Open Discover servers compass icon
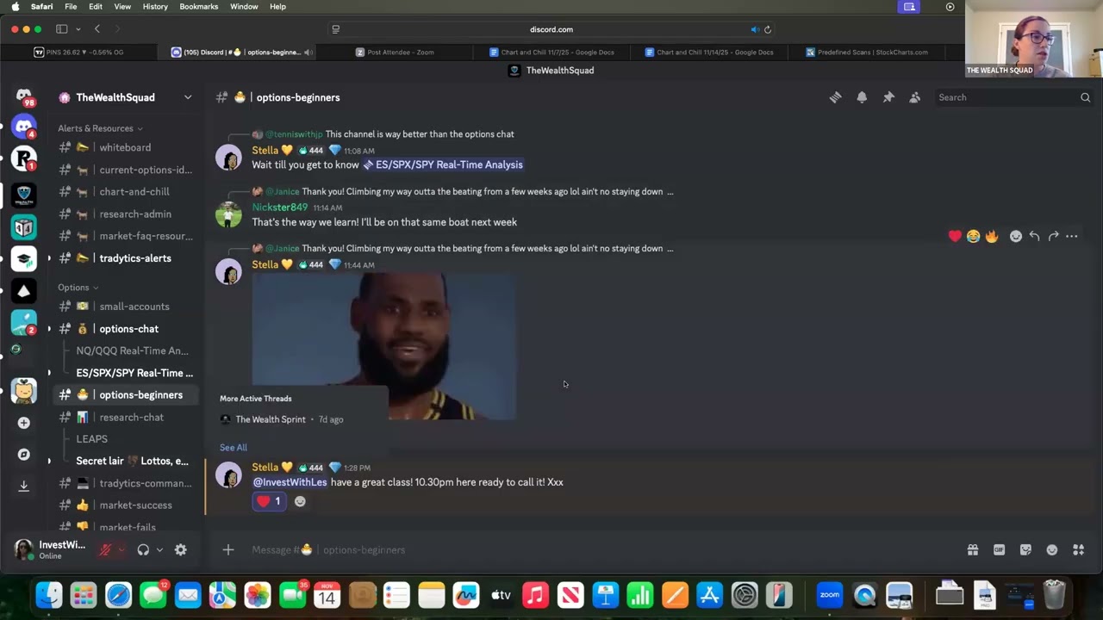 click(24, 454)
